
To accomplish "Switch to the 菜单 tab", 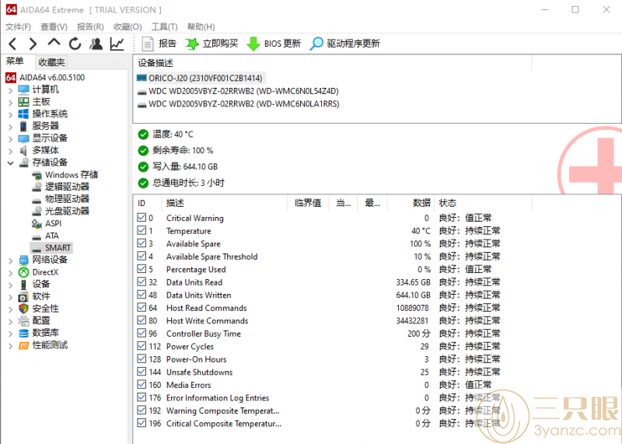I will [15, 61].
